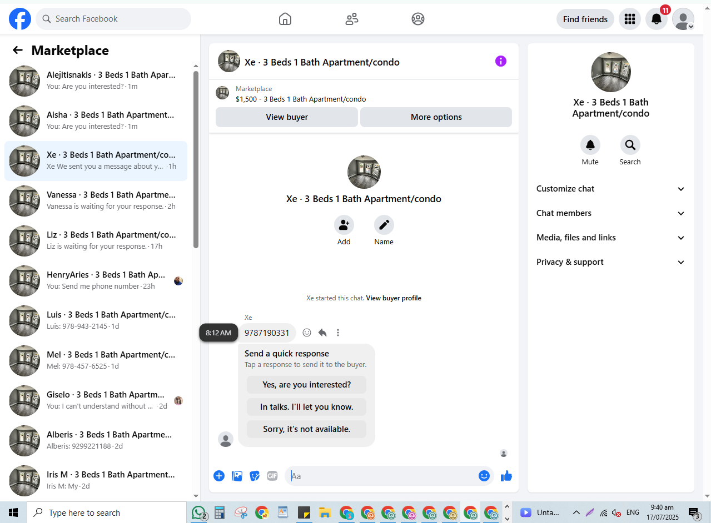The height and width of the screenshot is (523, 711).
Task: Send quick response 'Yes, are you interested?'
Action: (x=306, y=385)
